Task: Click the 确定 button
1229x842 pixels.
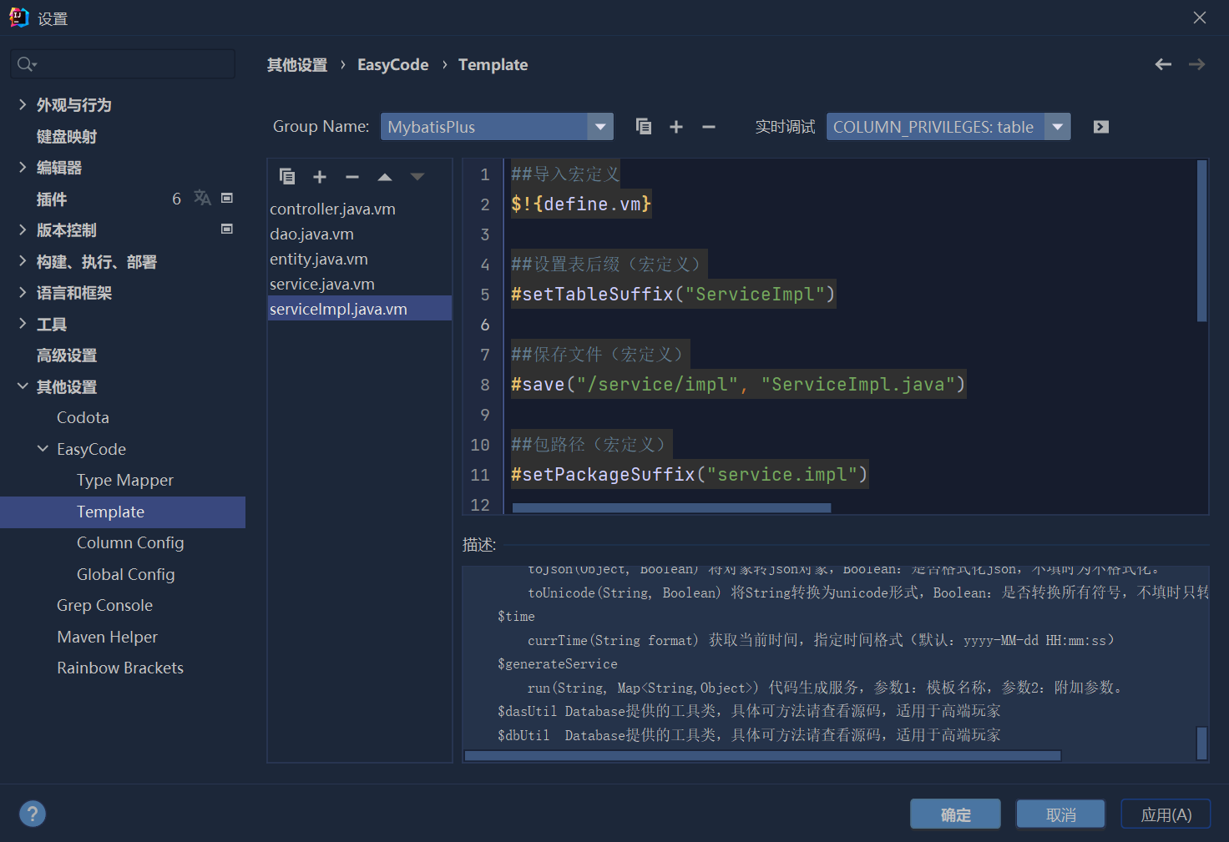Action: (955, 814)
